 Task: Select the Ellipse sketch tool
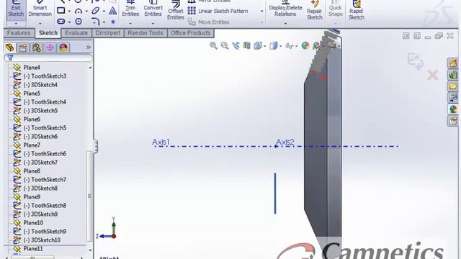(x=96, y=11)
